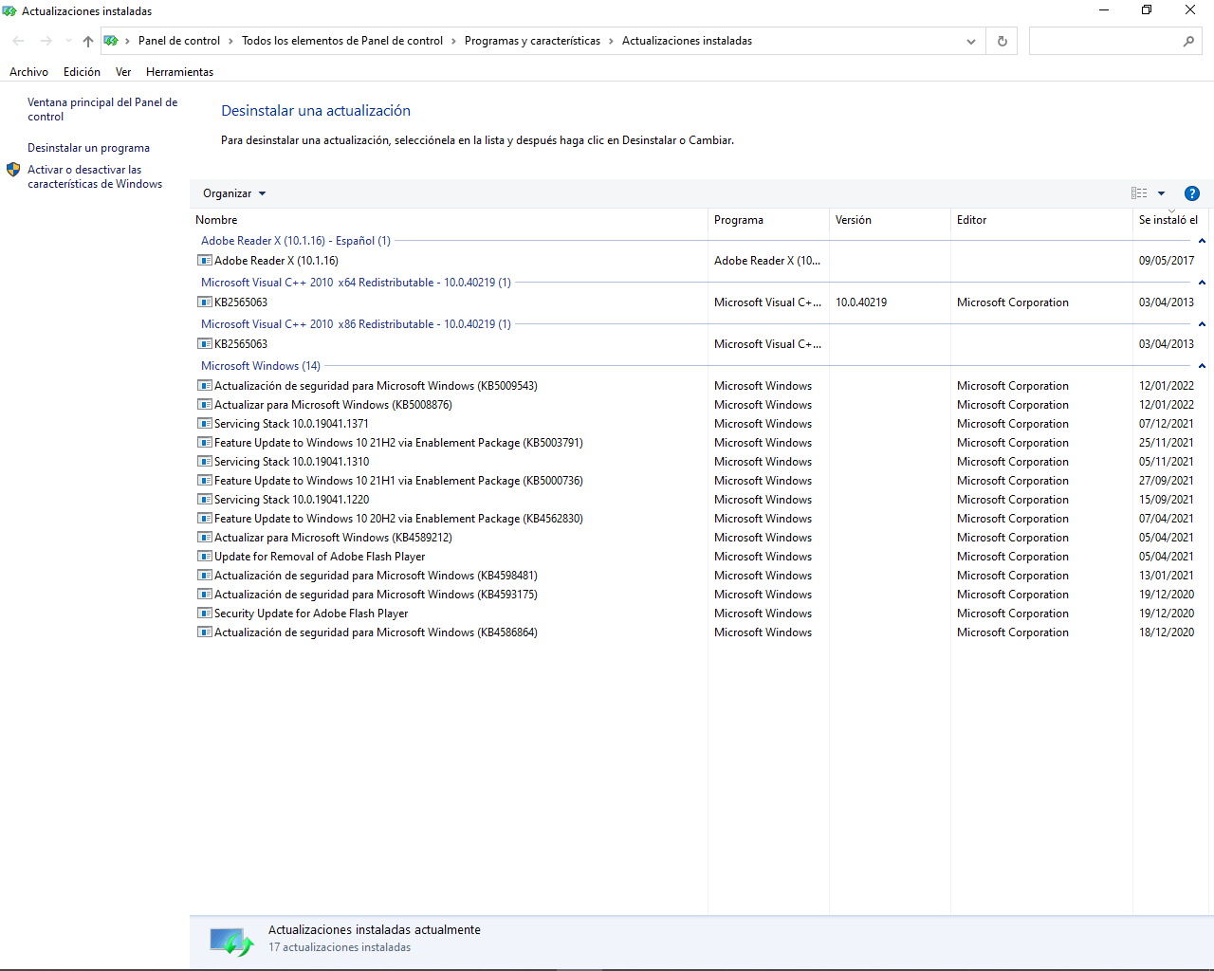Click the Forward navigation arrow

[46, 41]
